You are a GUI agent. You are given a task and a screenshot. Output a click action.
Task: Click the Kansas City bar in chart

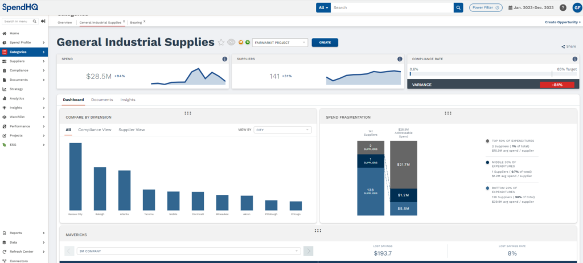76,177
